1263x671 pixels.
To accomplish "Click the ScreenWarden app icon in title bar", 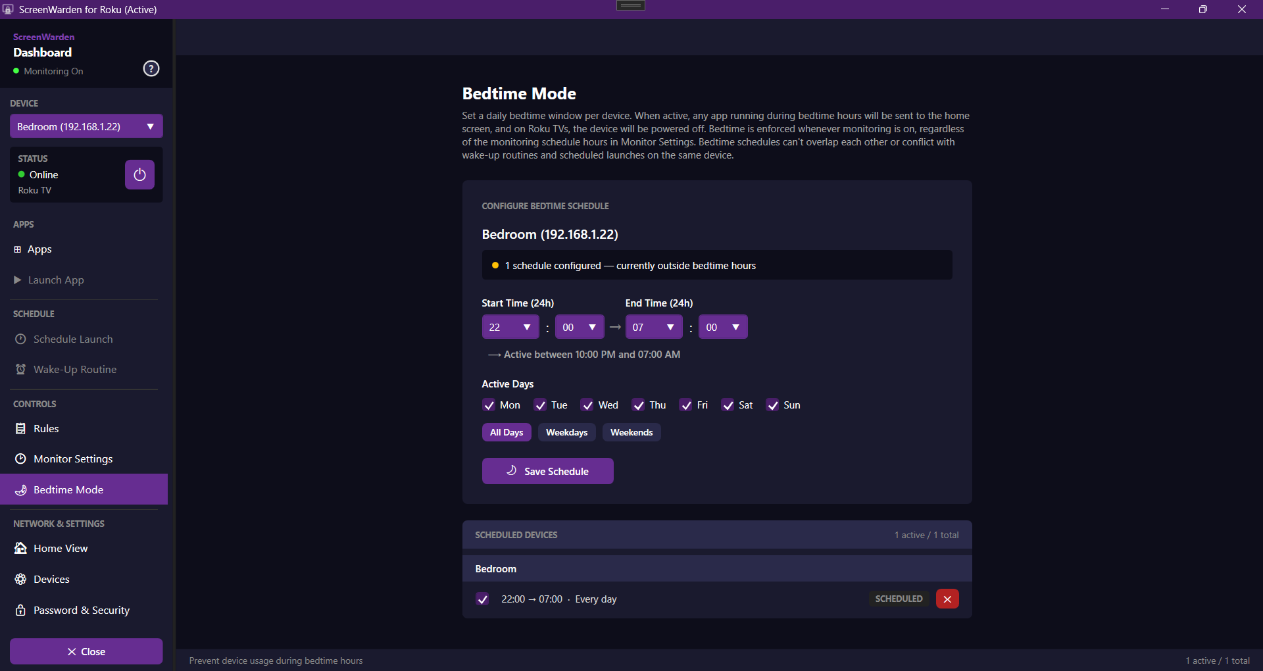I will click(8, 9).
